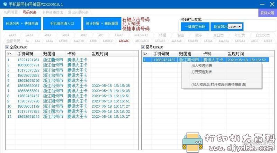Select the ABAA pattern tab

(48, 35)
